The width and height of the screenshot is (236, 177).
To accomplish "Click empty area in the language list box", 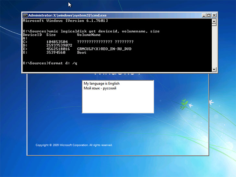I will (x=117, y=102).
